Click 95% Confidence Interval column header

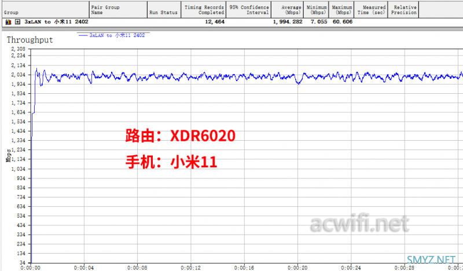tap(249, 10)
